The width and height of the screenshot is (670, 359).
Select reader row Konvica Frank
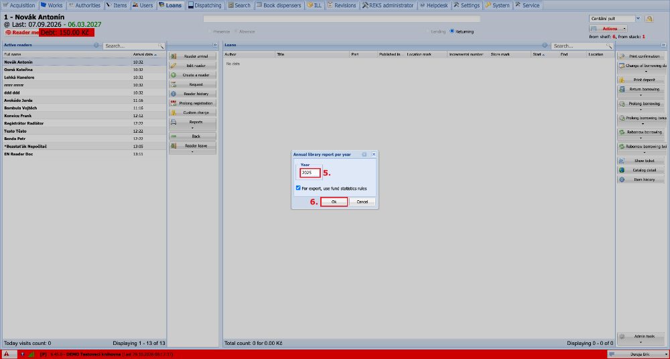click(x=84, y=116)
